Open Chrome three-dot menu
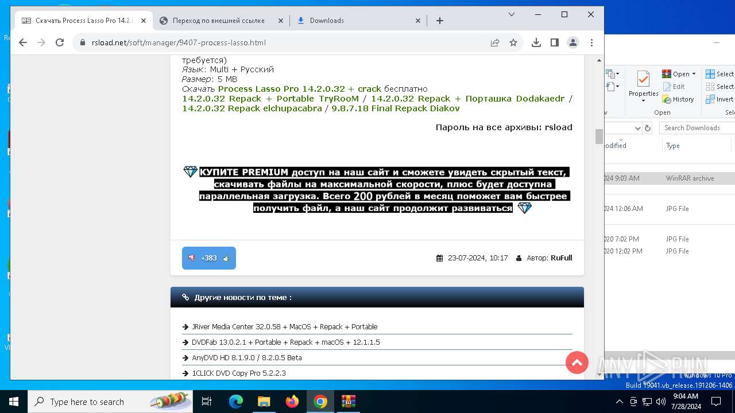Image resolution: width=735 pixels, height=413 pixels. point(591,42)
